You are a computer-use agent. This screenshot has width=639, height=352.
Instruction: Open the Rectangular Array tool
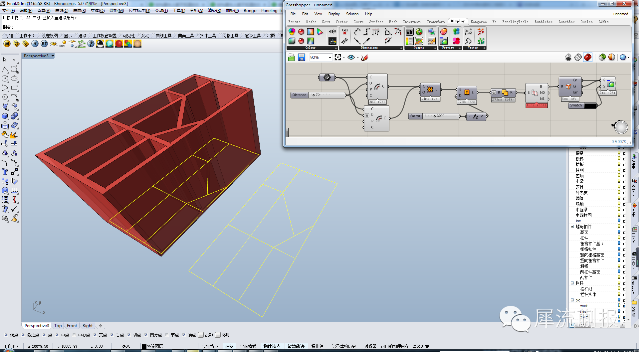tap(5, 200)
